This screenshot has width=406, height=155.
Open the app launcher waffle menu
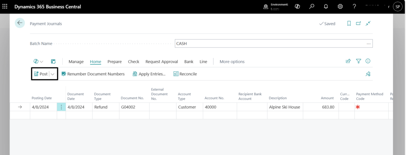5,6
